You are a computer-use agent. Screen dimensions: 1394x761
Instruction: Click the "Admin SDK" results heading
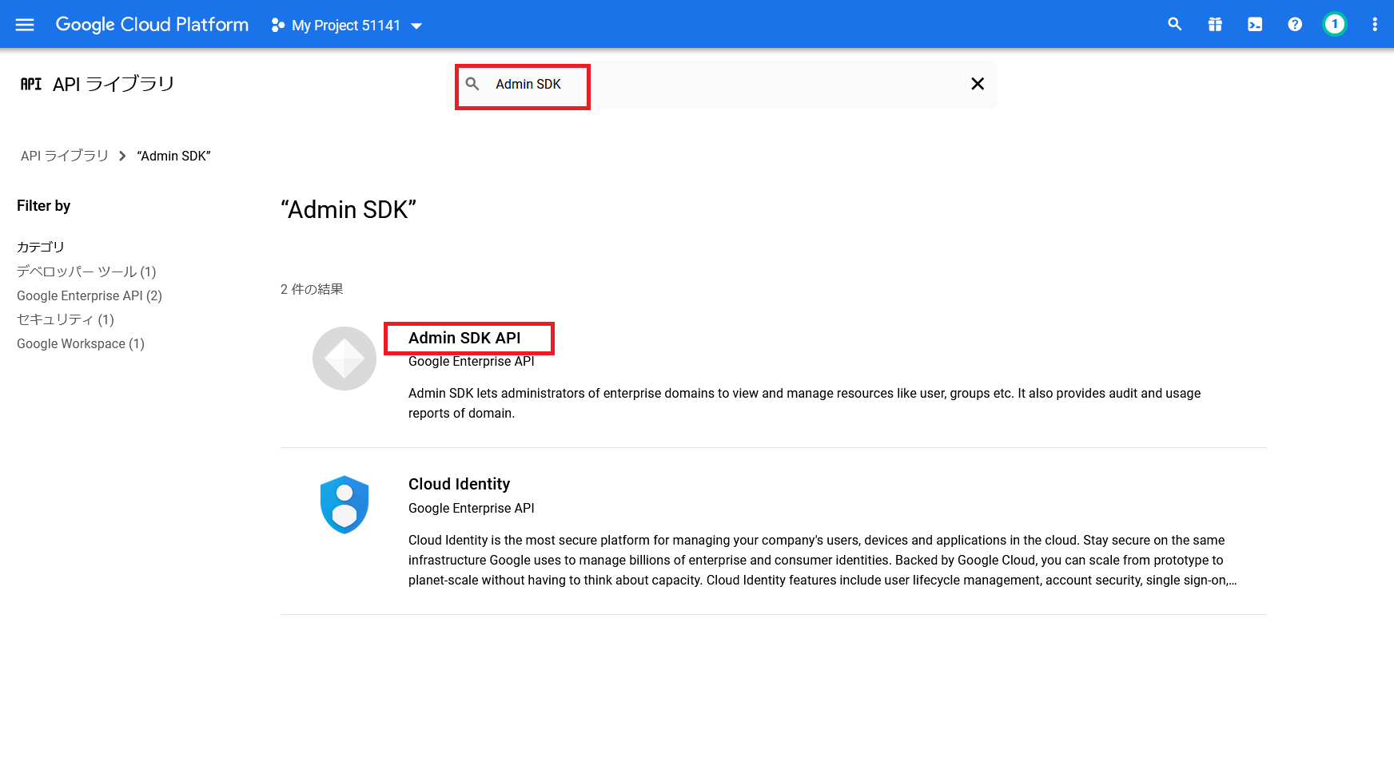tap(348, 209)
